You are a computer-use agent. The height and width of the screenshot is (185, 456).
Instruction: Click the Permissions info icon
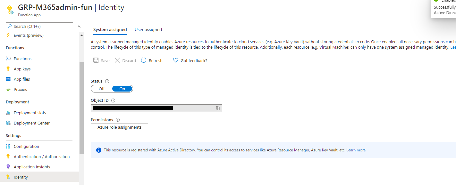point(118,120)
